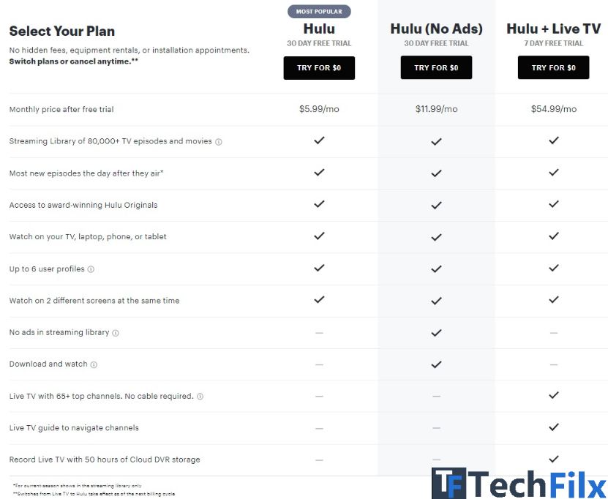Click Hulu + Live TV Cloud DVR checkmark
The width and height of the screenshot is (608, 499).
click(x=554, y=459)
